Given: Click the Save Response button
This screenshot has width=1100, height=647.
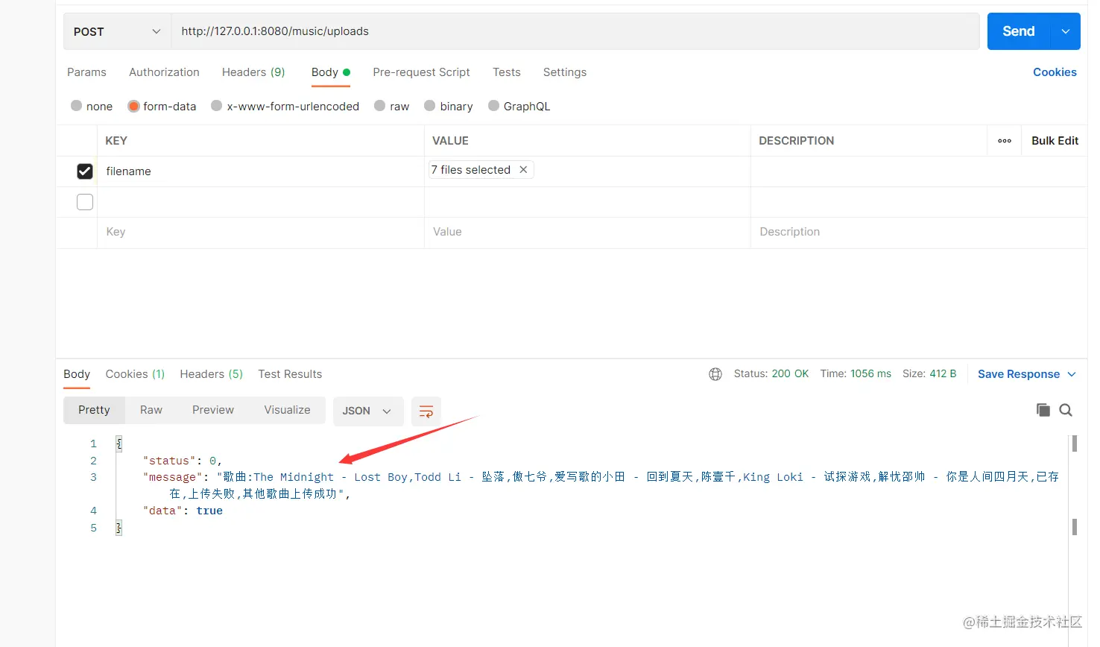Looking at the screenshot, I should coord(1018,374).
